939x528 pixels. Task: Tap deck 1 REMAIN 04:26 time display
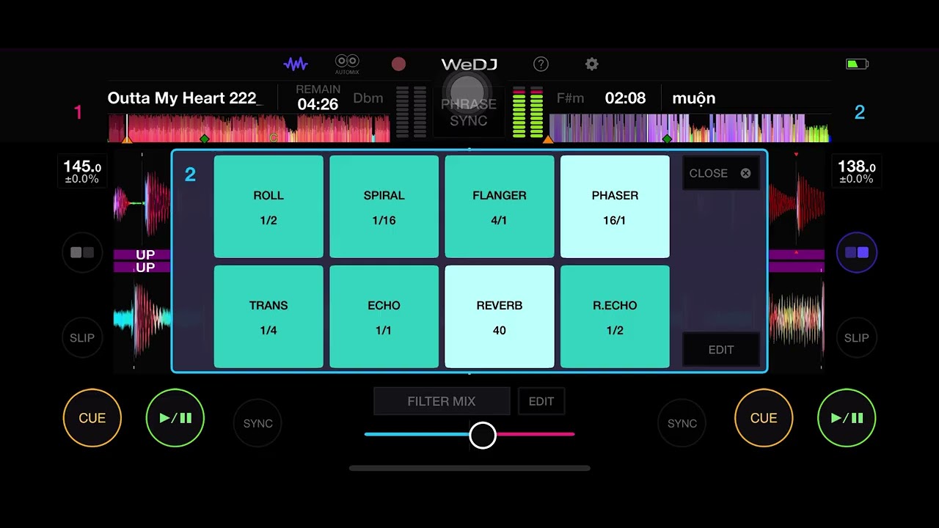point(318,98)
